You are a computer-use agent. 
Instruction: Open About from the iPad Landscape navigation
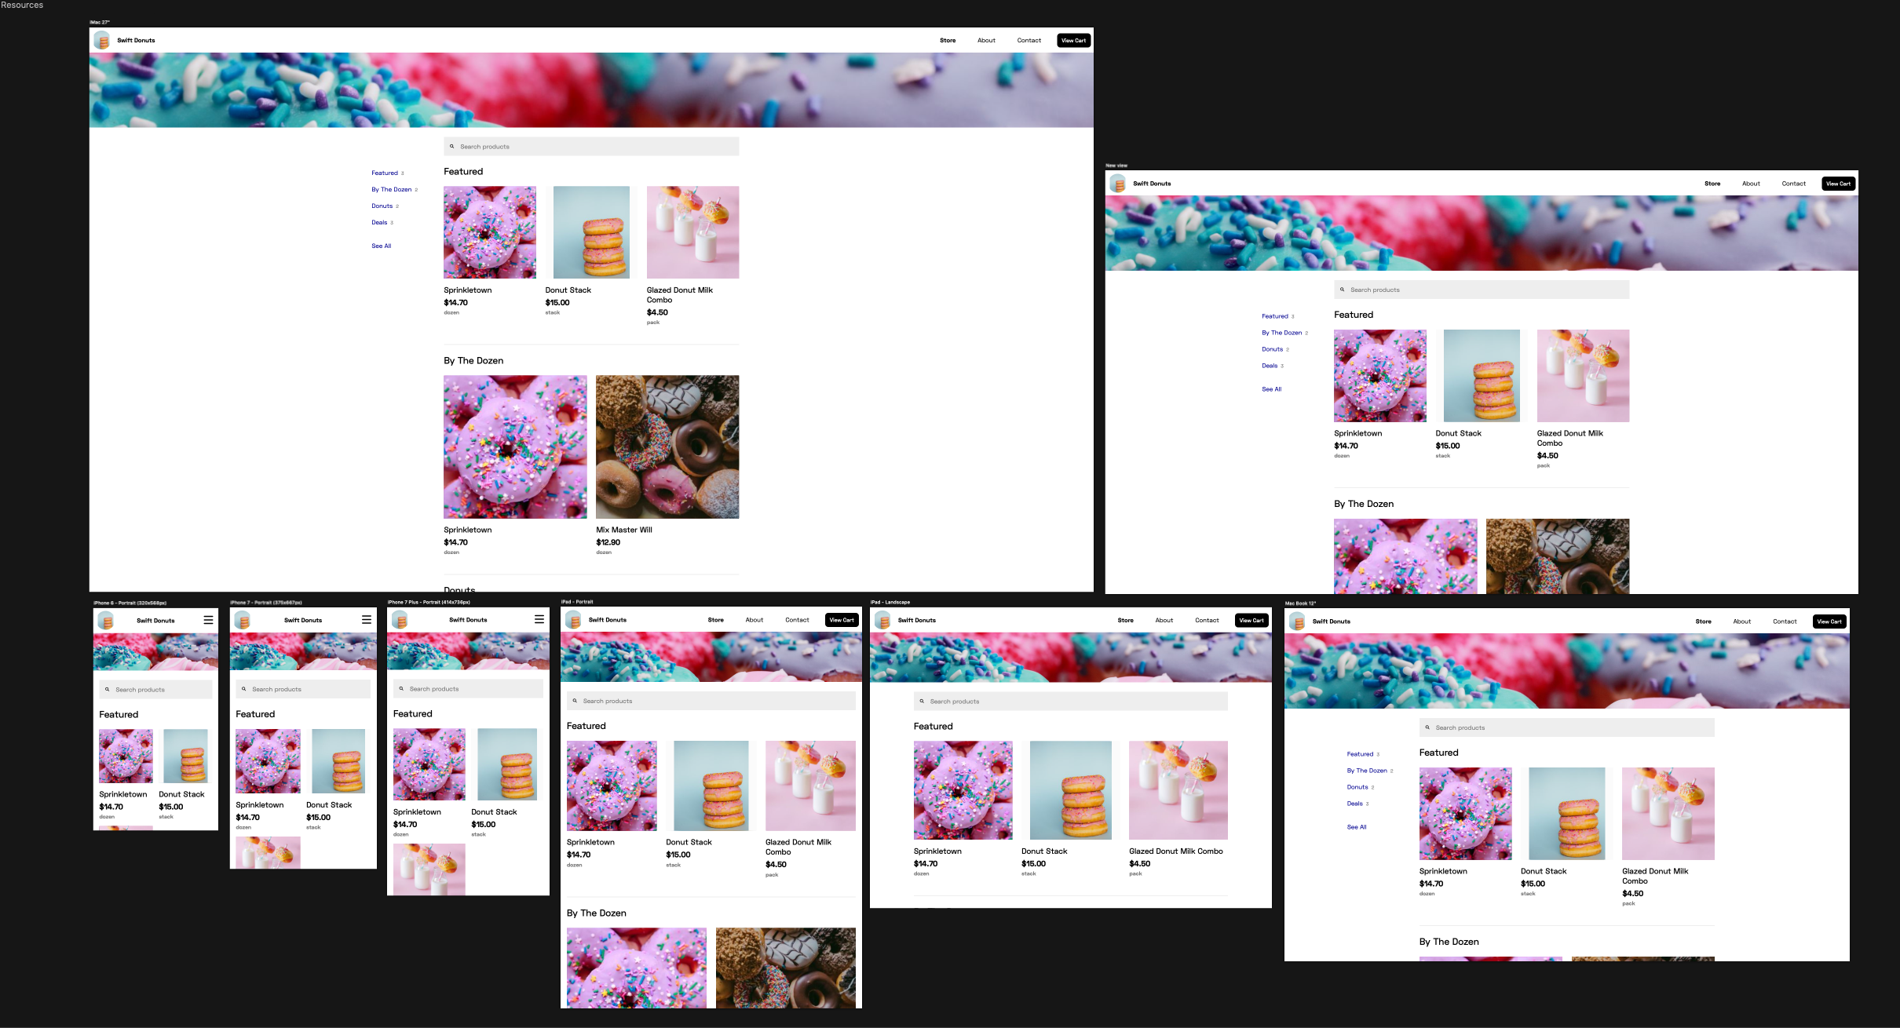(1164, 619)
